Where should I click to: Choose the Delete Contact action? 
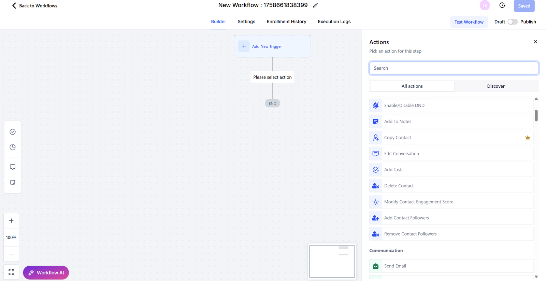[451, 186]
